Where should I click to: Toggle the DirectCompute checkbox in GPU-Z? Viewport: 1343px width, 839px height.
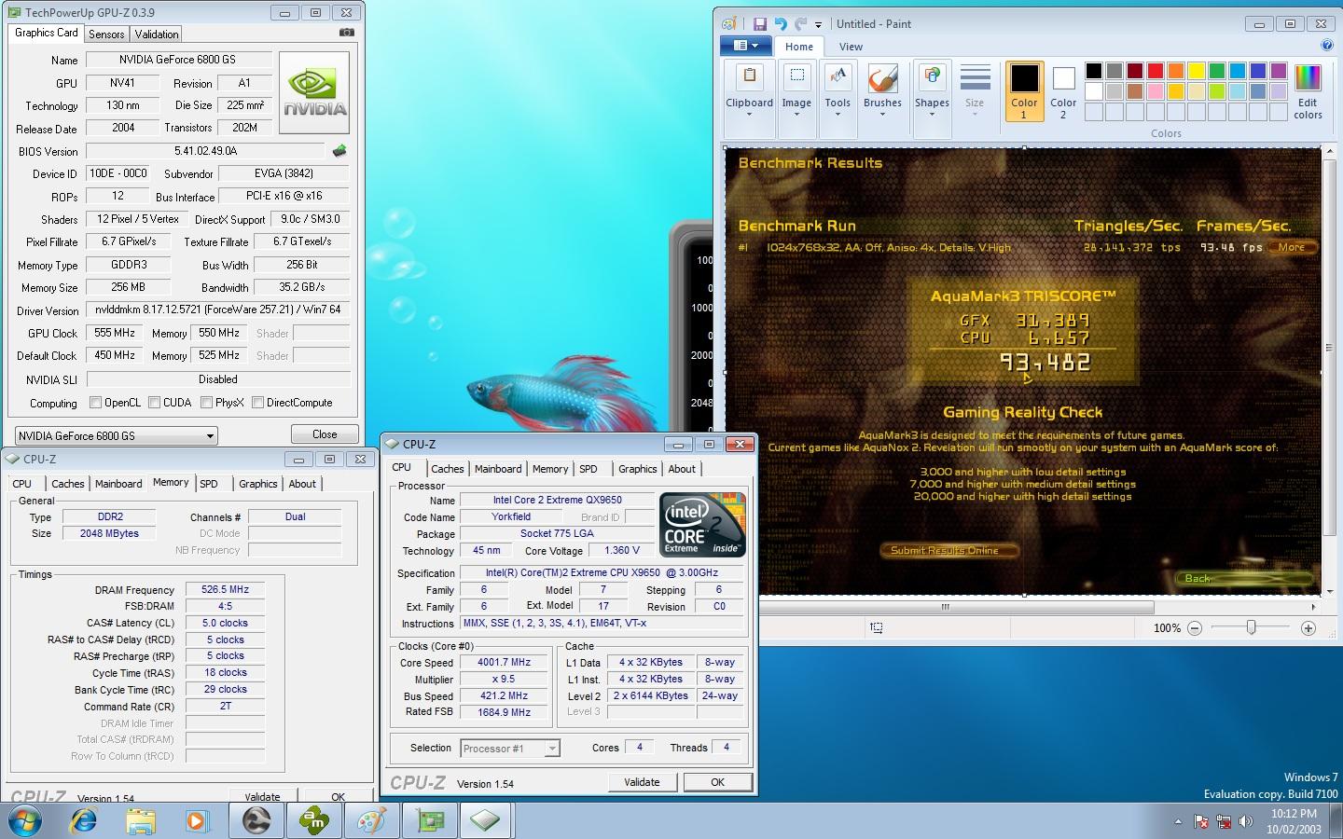pyautogui.click(x=257, y=403)
